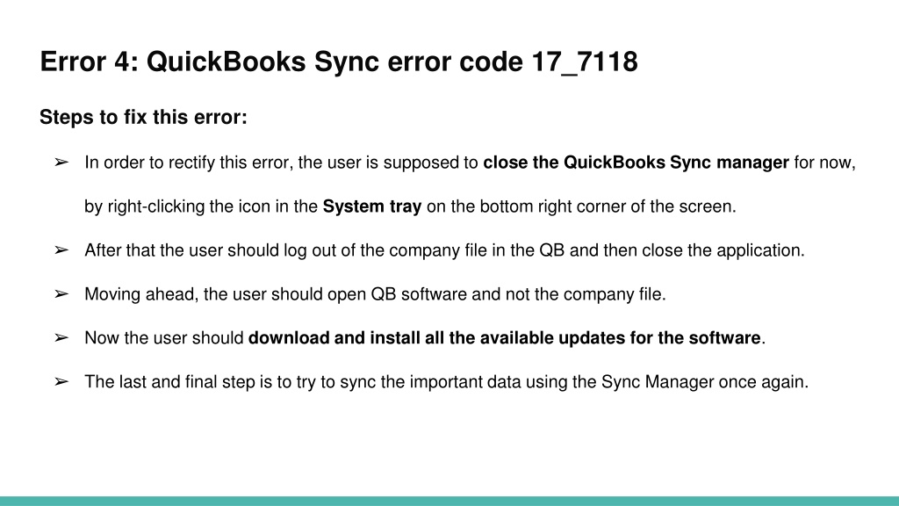The image size is (899, 506).
Task: Click bold text 'close the QuickBooks Sync manager'
Action: click(x=636, y=163)
